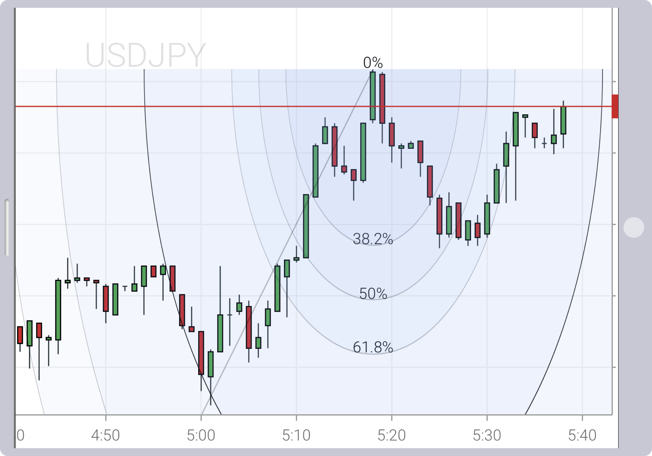Click the 0% Fibonacci arc label
This screenshot has height=456, width=652.
pos(373,62)
